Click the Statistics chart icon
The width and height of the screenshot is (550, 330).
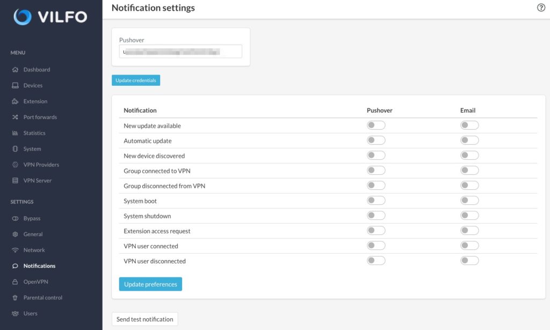pyautogui.click(x=15, y=133)
